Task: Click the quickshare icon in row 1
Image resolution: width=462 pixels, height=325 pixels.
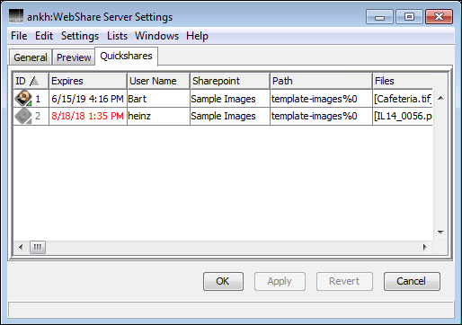Action: pos(23,98)
